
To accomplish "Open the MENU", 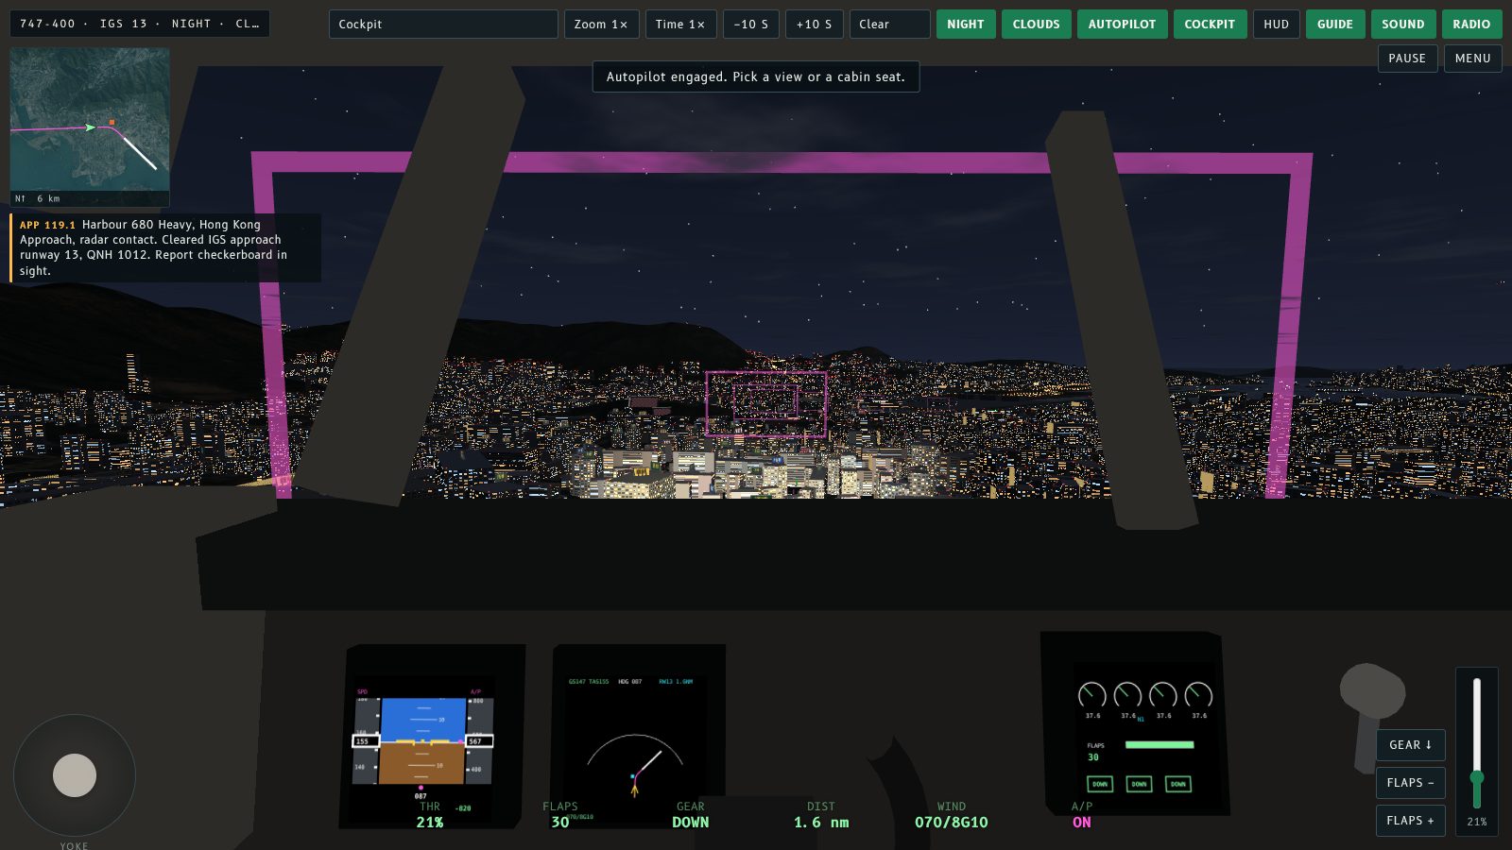I will tap(1472, 58).
